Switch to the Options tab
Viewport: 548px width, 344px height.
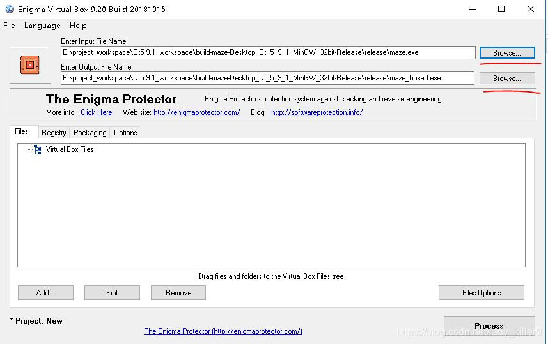click(125, 133)
